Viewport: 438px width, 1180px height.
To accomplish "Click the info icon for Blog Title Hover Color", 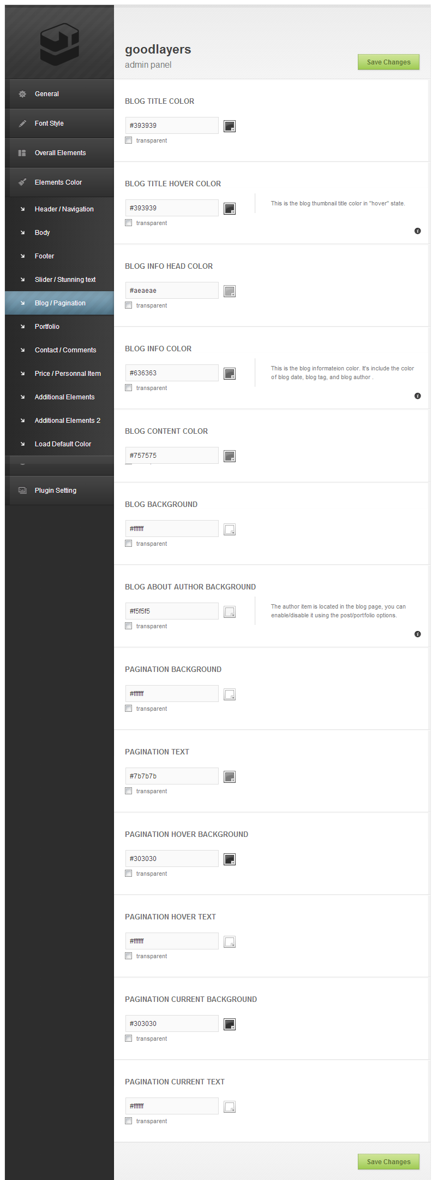I will click(418, 231).
